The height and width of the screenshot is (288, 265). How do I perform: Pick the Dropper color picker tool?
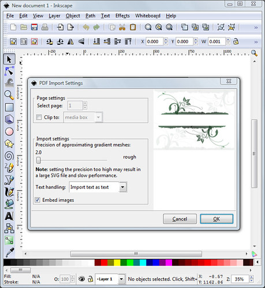tap(9, 252)
